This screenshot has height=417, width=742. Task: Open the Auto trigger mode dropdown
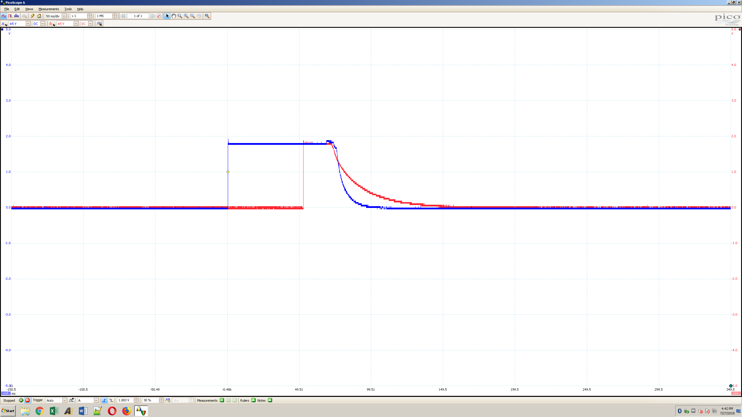click(64, 400)
